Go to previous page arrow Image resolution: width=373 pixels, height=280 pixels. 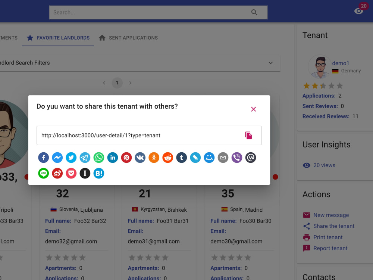coord(104,83)
